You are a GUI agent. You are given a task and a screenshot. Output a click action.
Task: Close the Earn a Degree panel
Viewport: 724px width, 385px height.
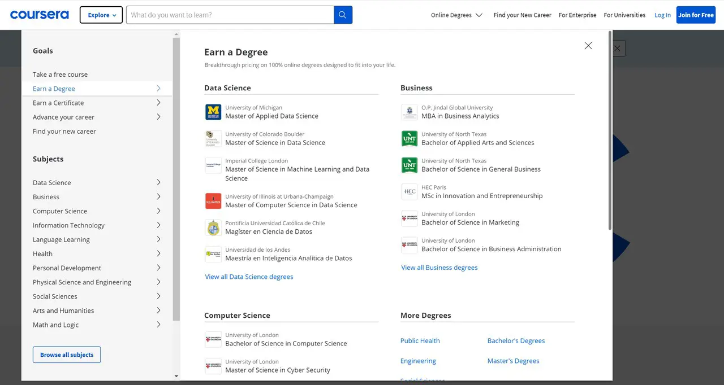(x=588, y=46)
